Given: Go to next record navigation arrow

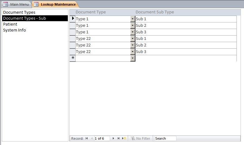Looking at the screenshot, I should pos(113,138).
